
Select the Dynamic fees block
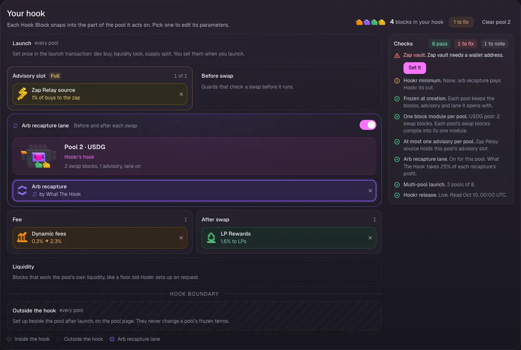(100, 238)
